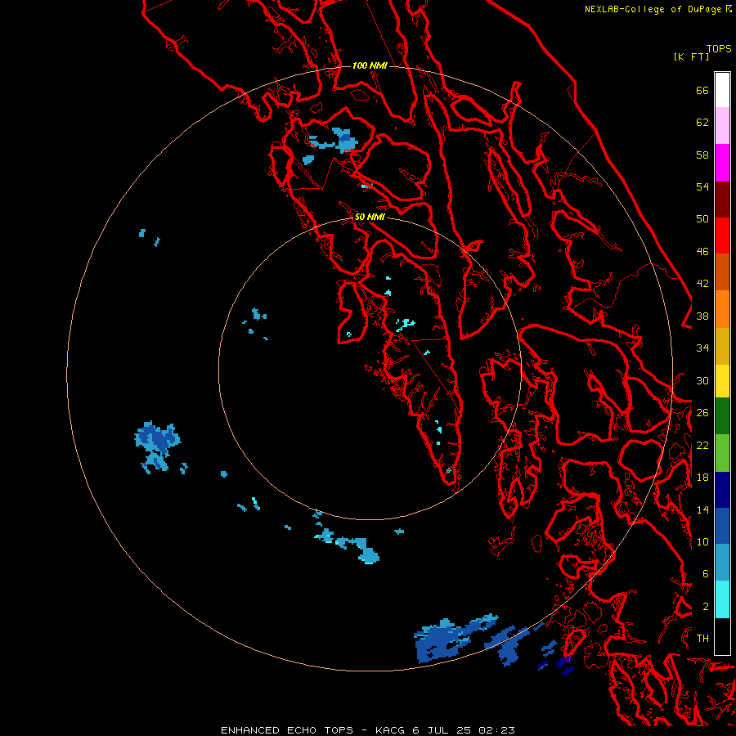Screen dimensions: 736x736
Task: Click the 02:23 time stamp
Action: [x=496, y=730]
